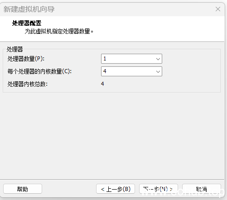The width and height of the screenshot is (227, 200).
Task: Click the 为此虚拟机指定处理器数量 description
Action: coord(59,31)
